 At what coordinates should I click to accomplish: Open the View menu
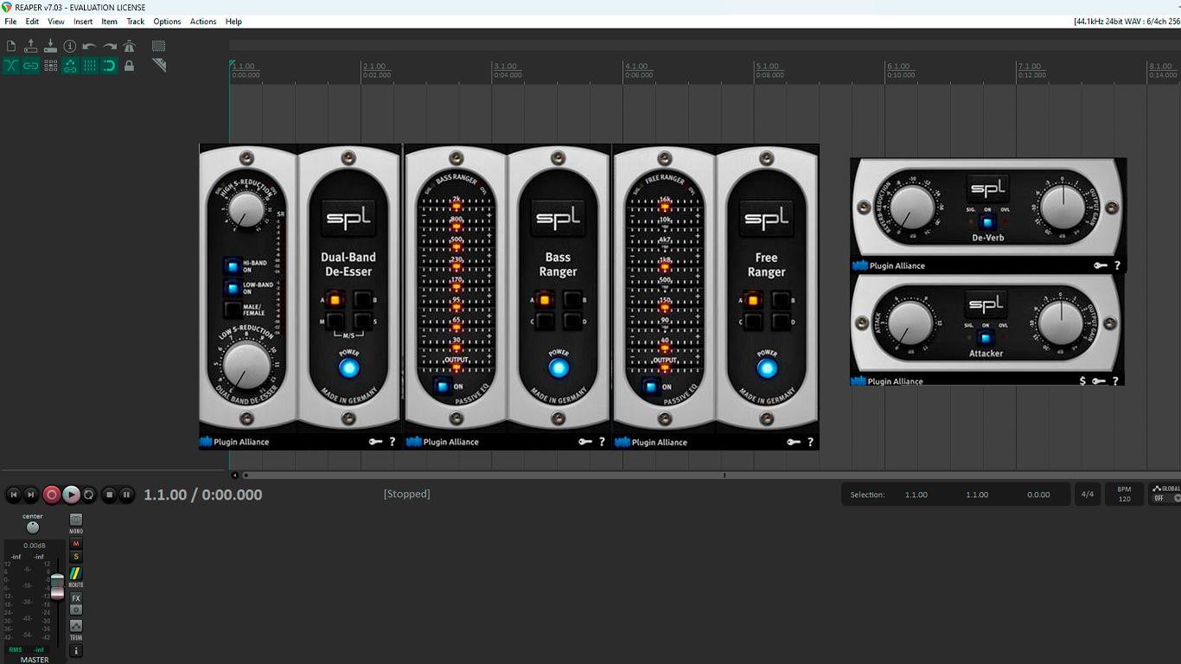coord(56,22)
